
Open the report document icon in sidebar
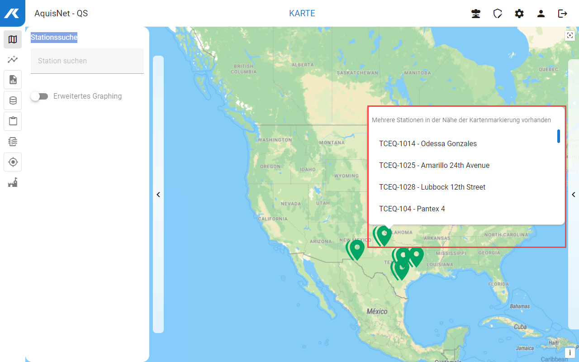pyautogui.click(x=13, y=80)
